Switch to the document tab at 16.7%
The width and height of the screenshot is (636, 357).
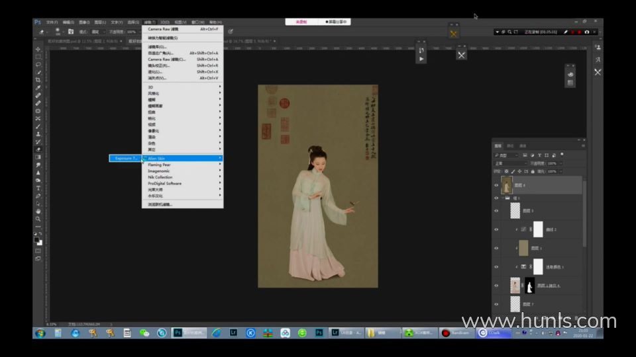[248, 41]
